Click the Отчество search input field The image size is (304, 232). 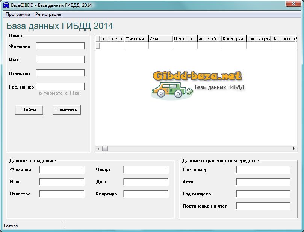pos(60,73)
